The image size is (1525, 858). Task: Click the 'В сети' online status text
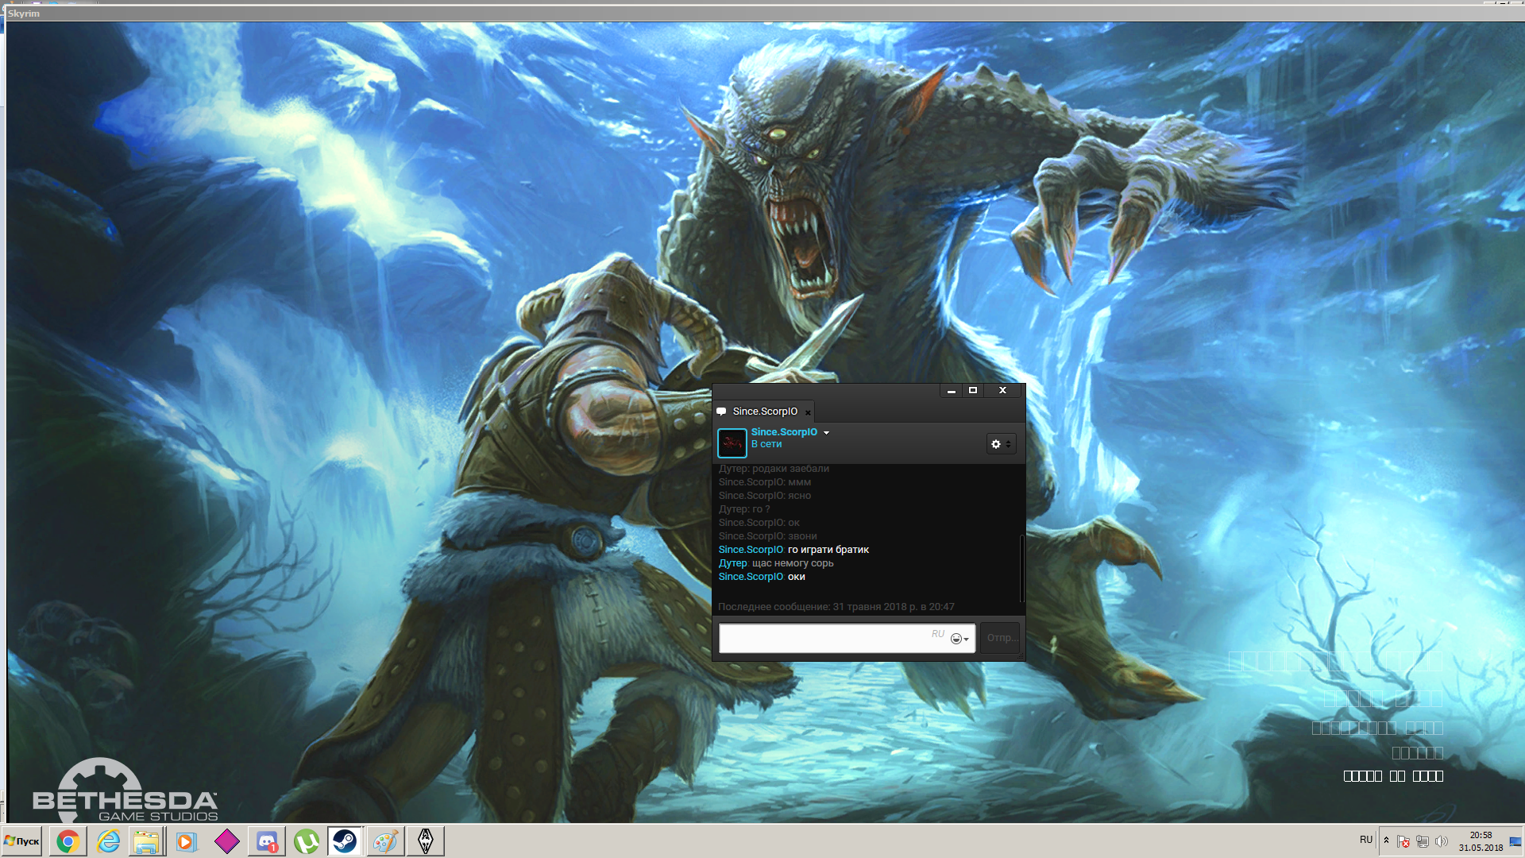click(766, 444)
